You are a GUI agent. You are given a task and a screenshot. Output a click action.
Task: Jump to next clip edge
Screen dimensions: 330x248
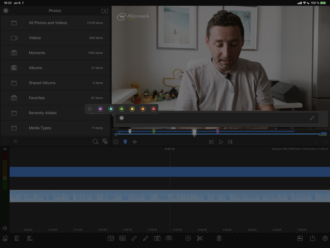click(x=230, y=142)
